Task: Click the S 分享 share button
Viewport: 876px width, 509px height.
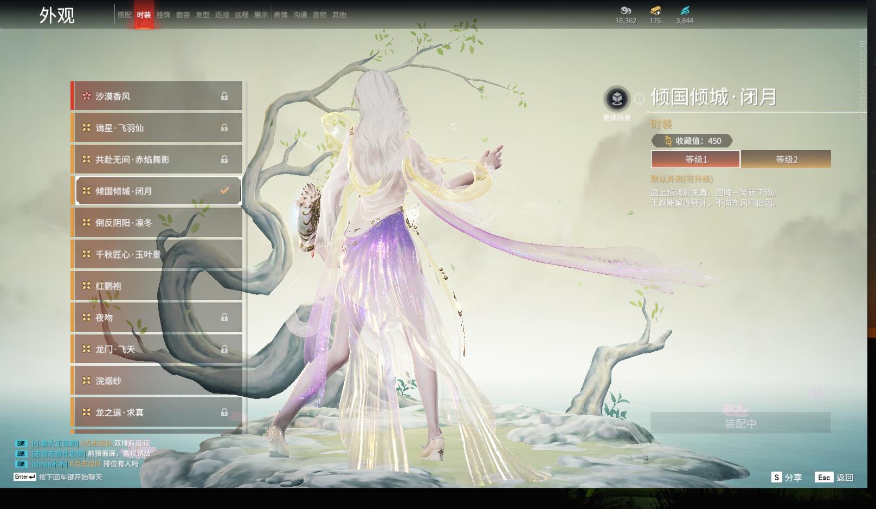Action: [787, 478]
